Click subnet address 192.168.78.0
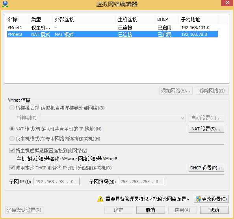 click(194, 34)
